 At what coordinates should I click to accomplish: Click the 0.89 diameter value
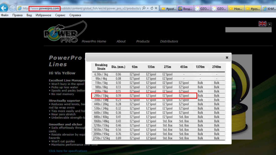coord(118,138)
